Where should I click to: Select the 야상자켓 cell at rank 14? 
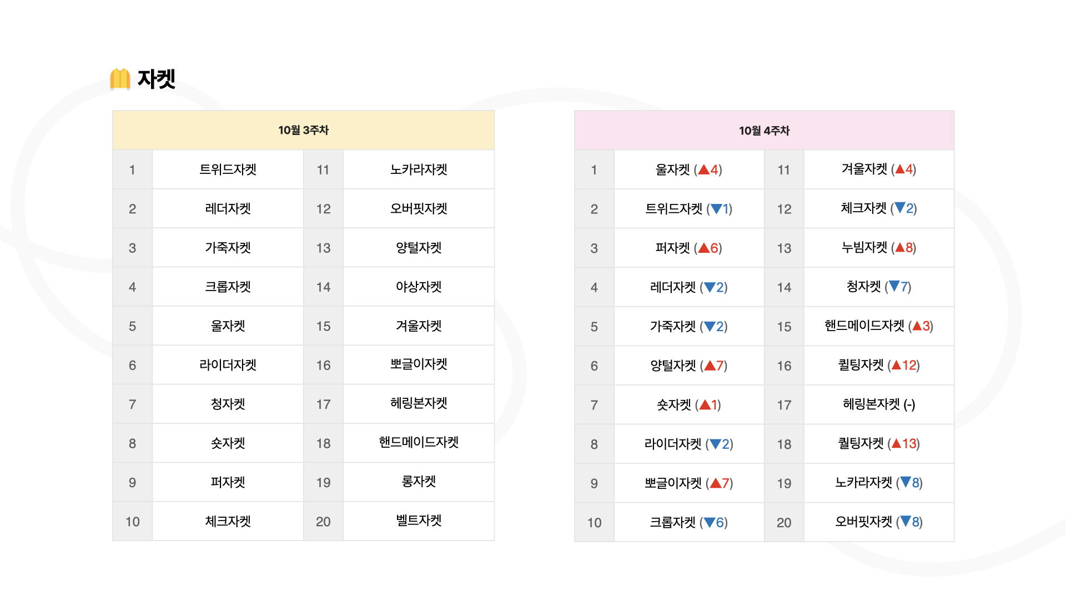(x=419, y=287)
